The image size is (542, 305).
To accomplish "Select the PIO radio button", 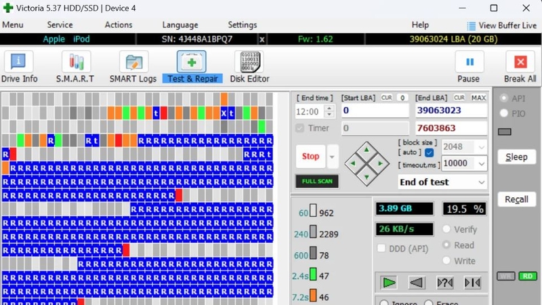I will tap(504, 113).
